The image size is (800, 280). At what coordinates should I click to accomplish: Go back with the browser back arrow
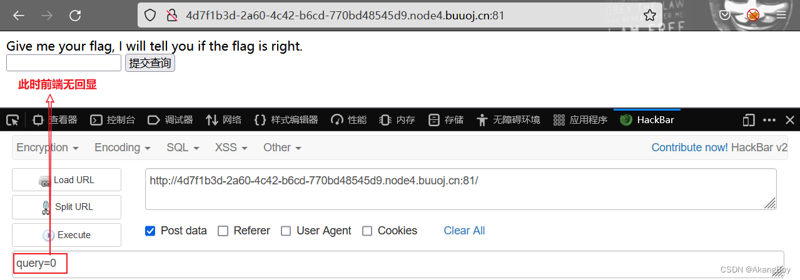[19, 16]
